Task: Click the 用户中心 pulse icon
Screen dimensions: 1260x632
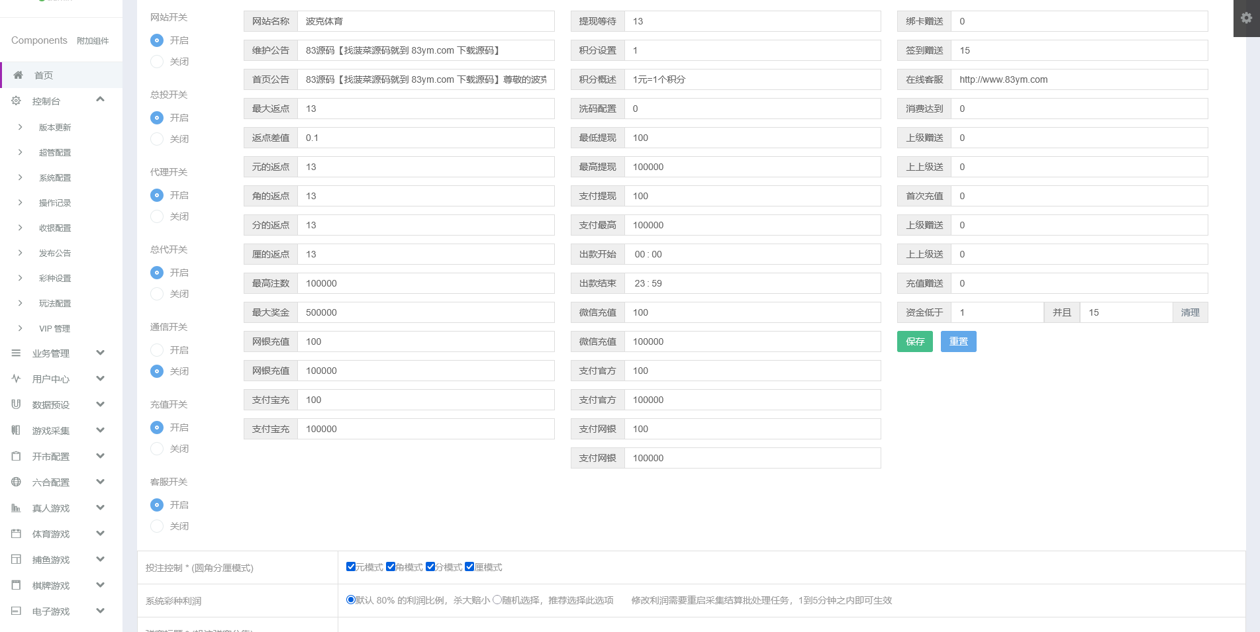Action: pos(17,379)
